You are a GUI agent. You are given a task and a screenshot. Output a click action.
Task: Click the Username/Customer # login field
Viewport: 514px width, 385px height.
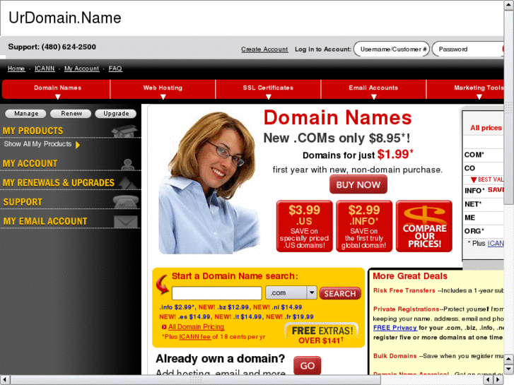(x=392, y=49)
